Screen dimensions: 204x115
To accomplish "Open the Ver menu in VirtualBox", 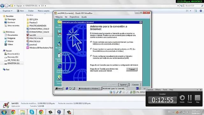I will (x=66, y=17).
